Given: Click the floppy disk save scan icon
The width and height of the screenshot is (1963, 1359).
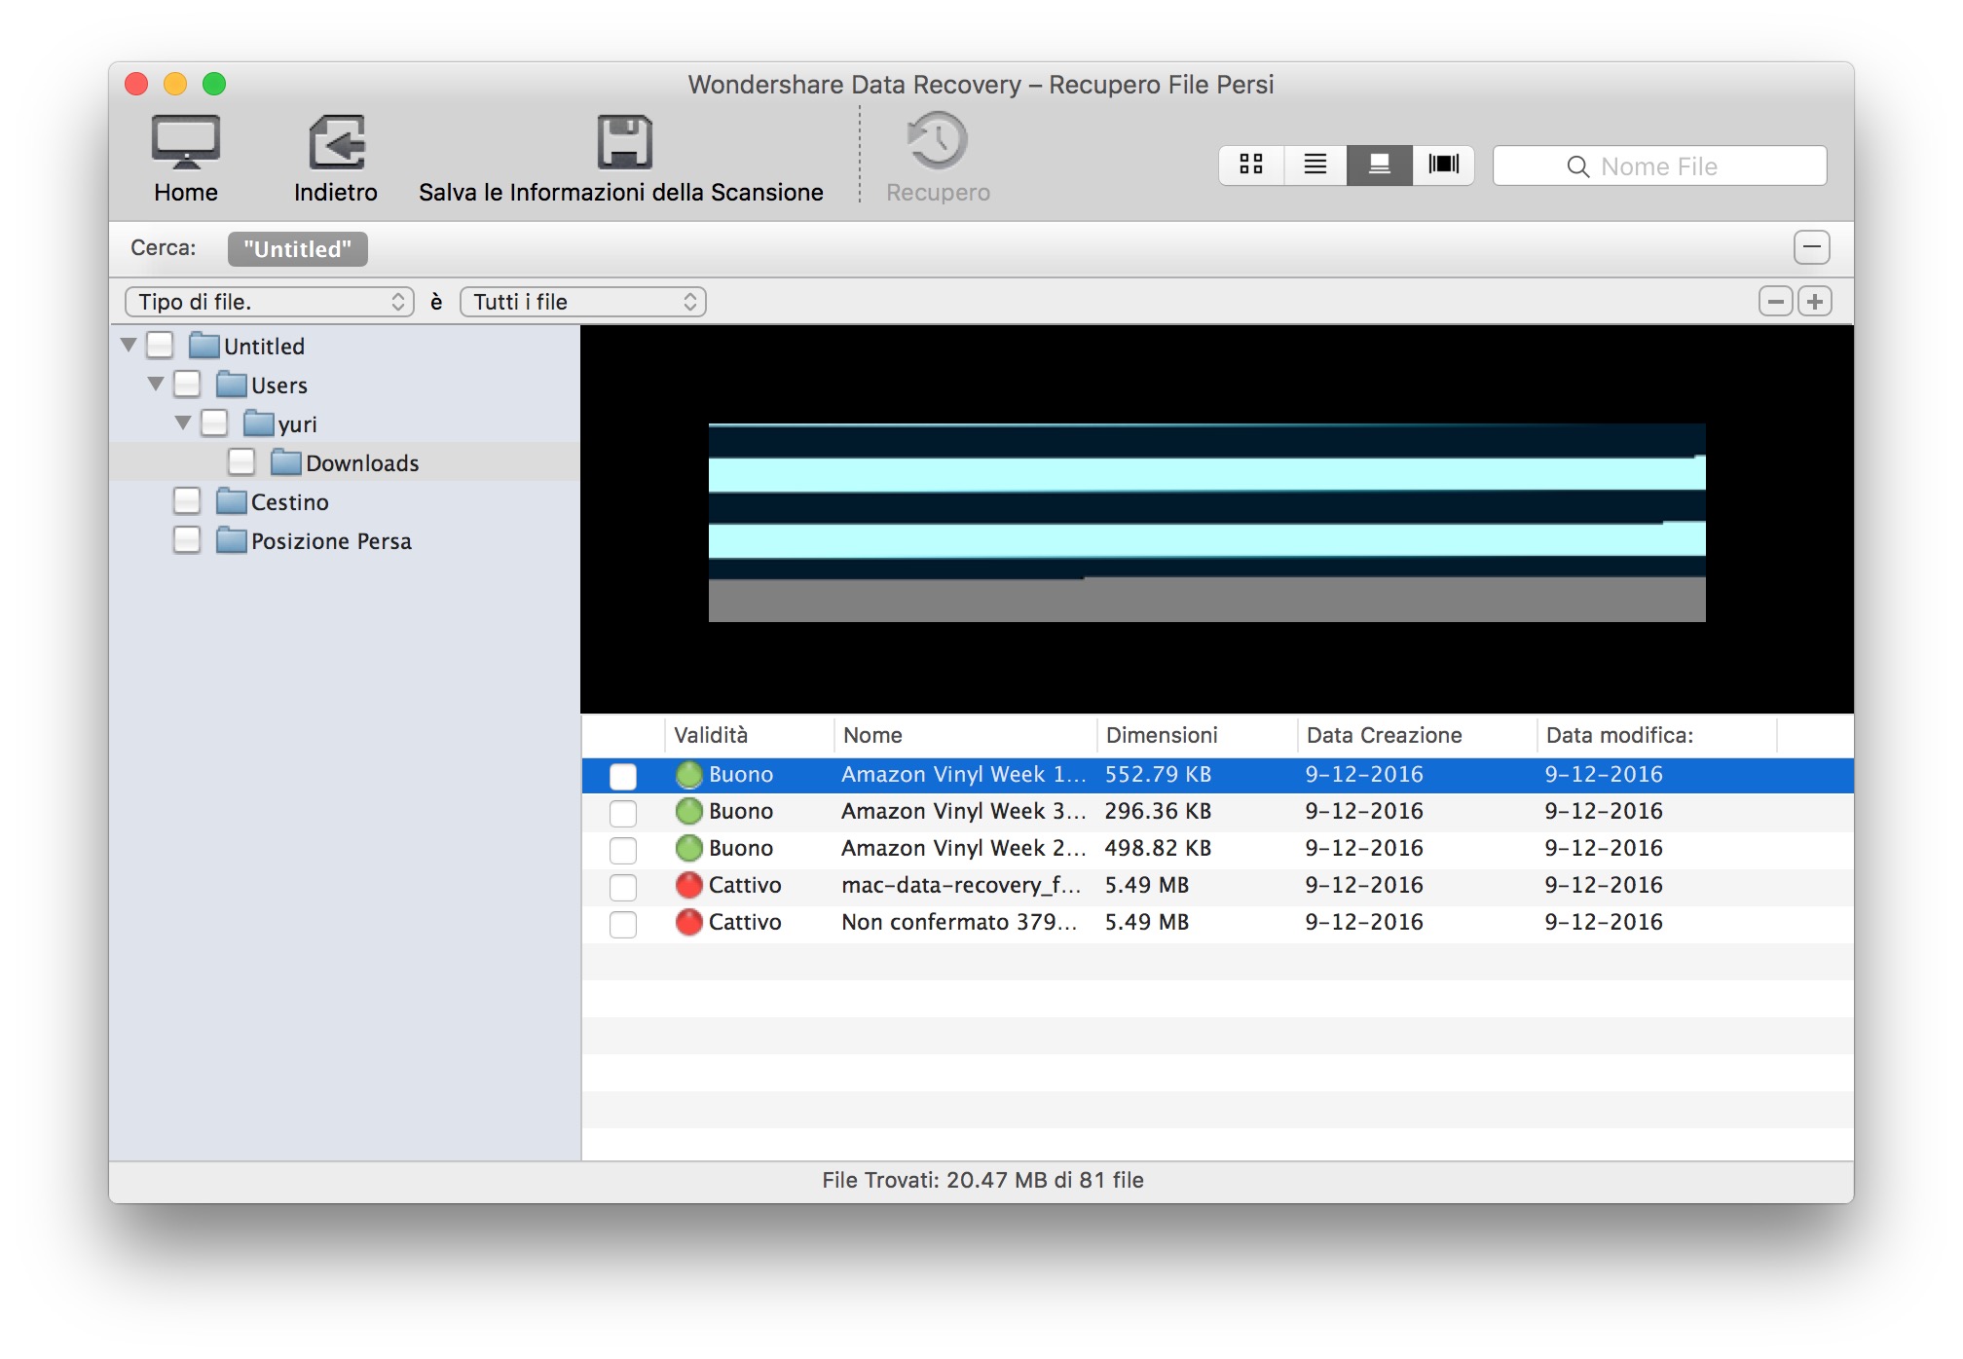Looking at the screenshot, I should pyautogui.click(x=623, y=143).
